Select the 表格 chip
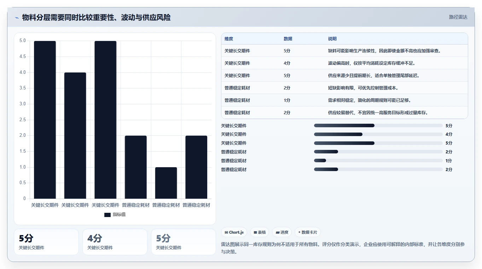This screenshot has height=269, width=482. [x=260, y=232]
